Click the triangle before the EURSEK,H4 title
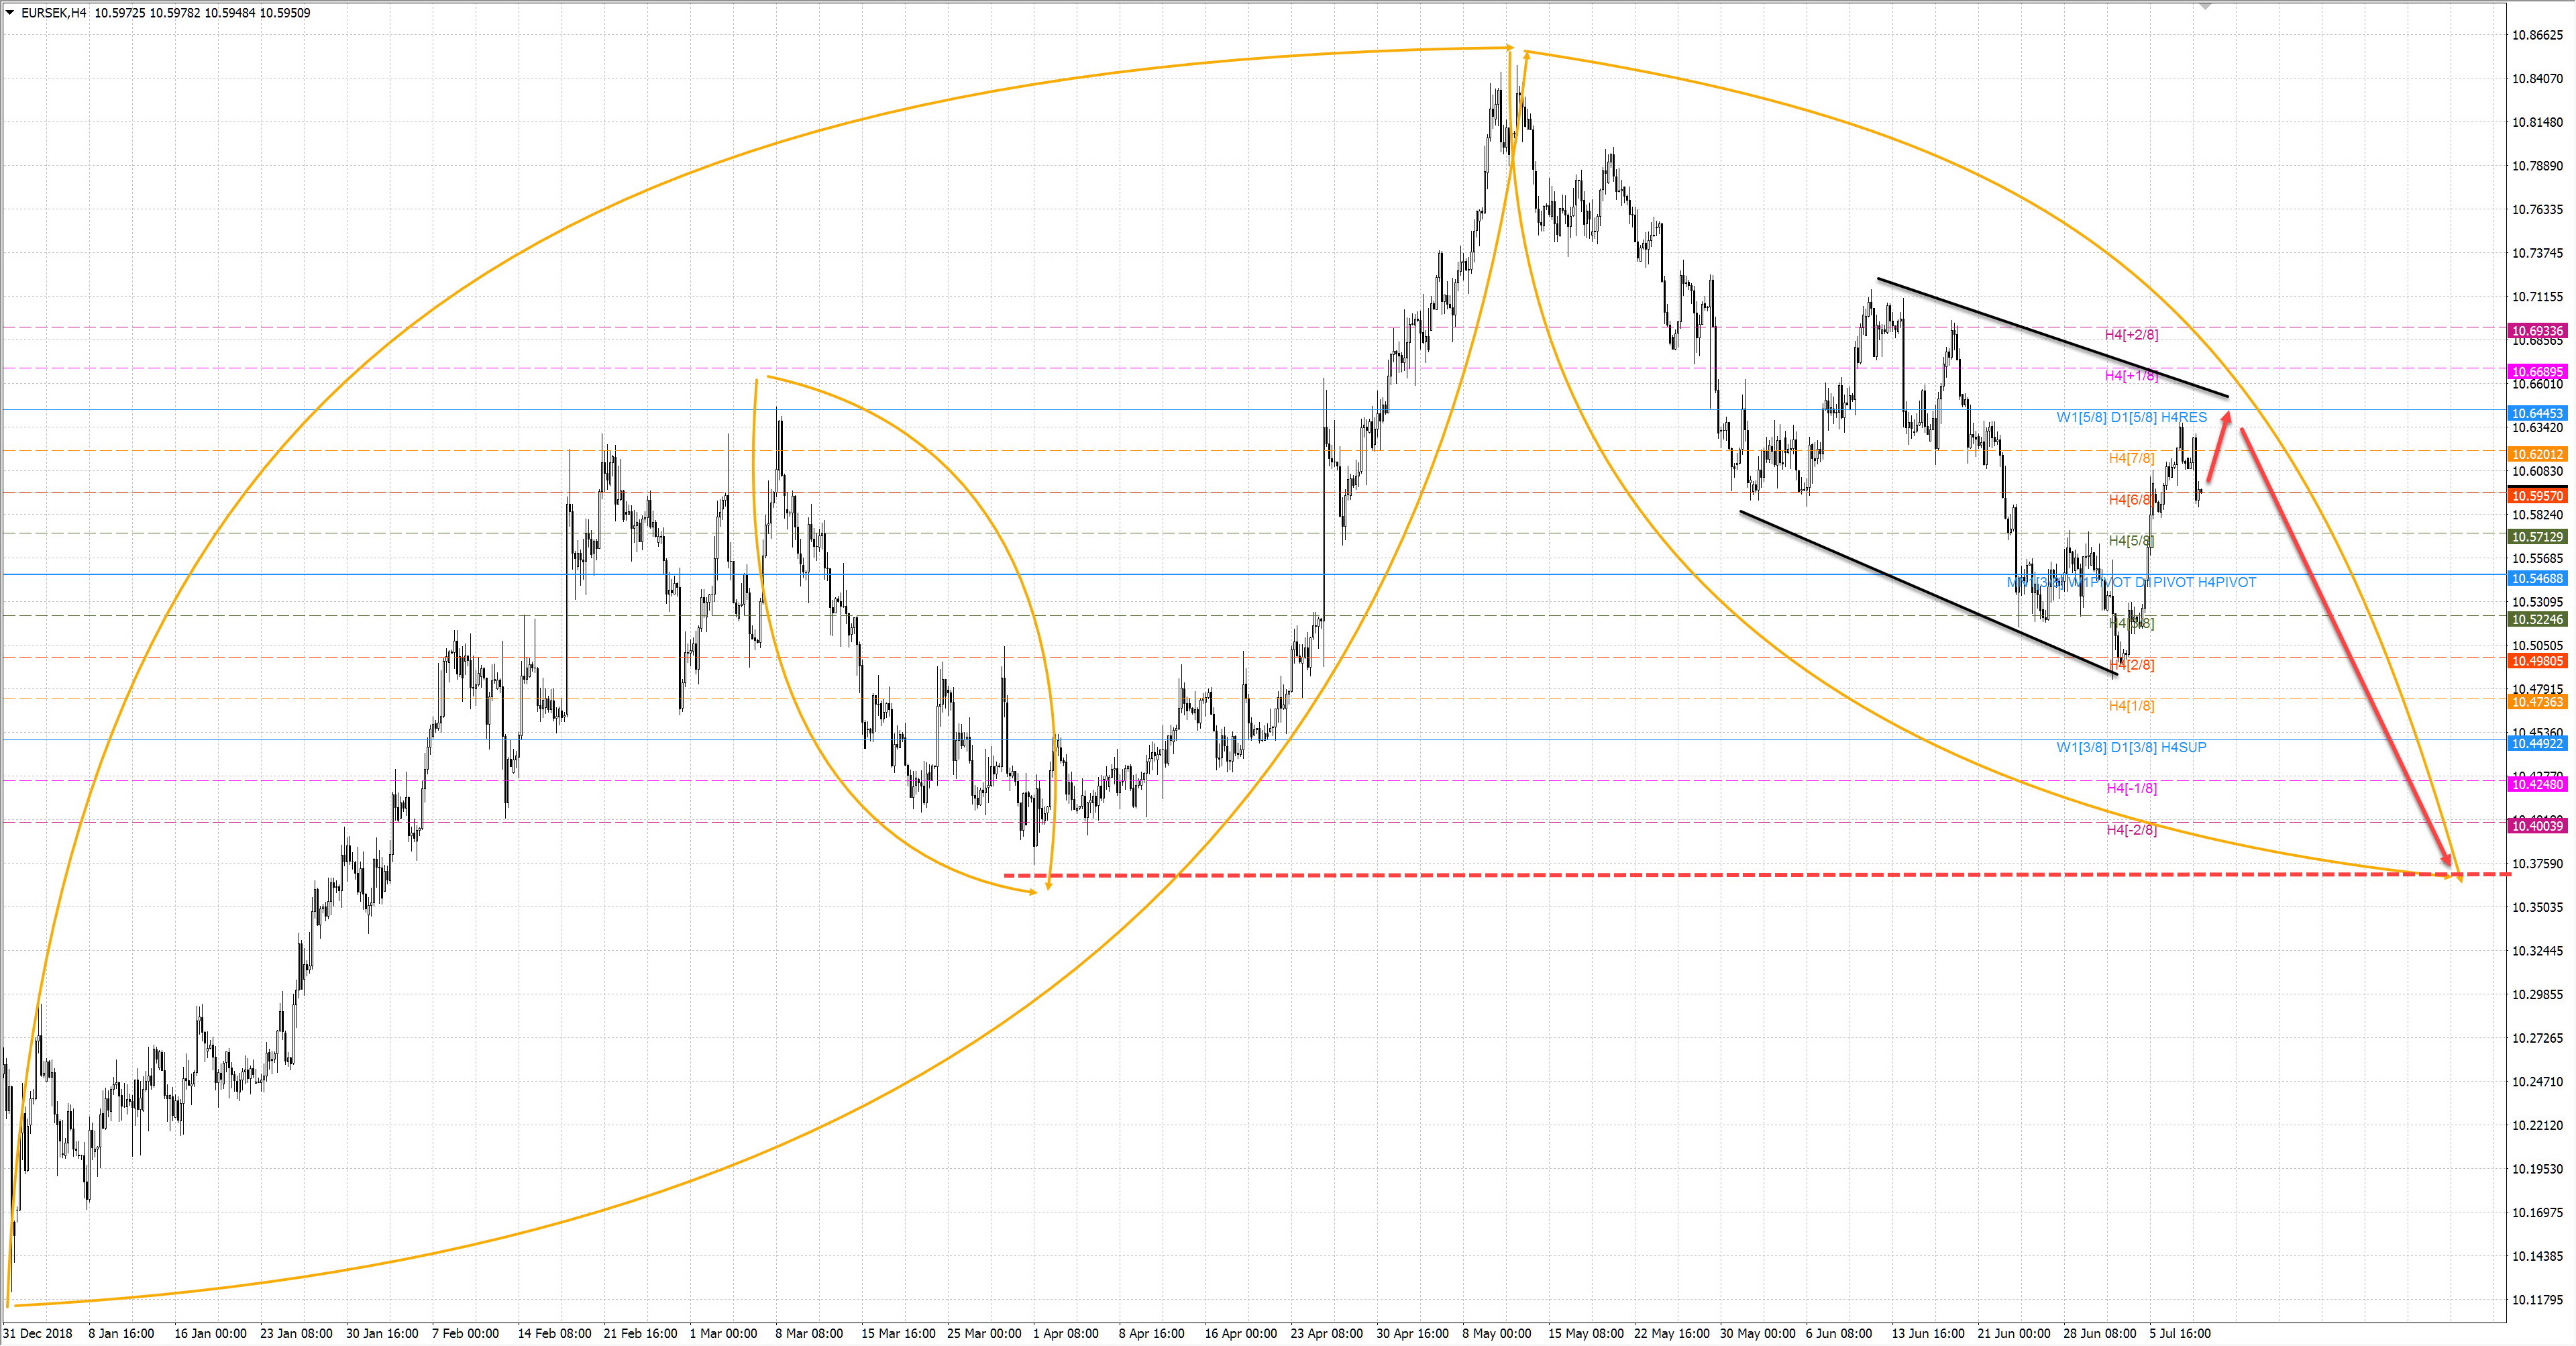 point(10,13)
